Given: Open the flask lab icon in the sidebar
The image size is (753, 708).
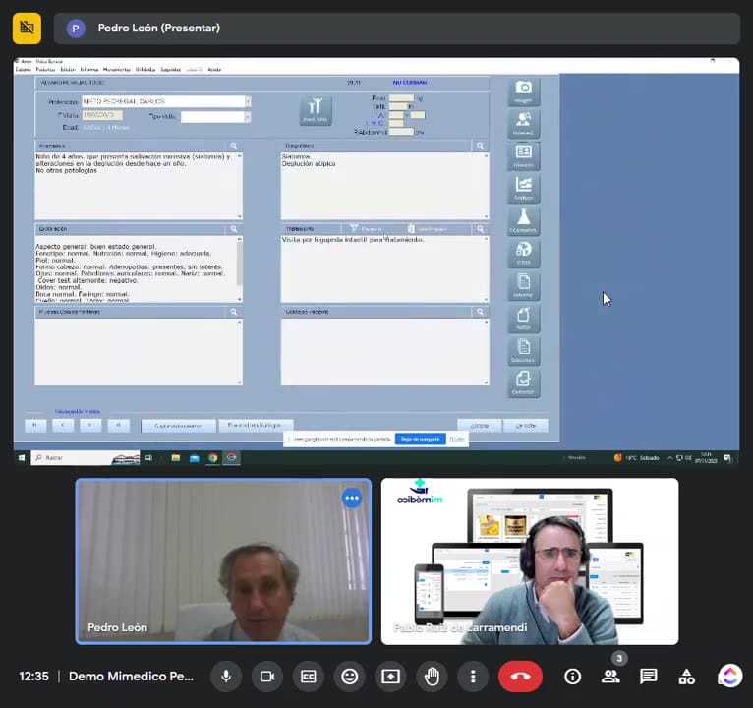Looking at the screenshot, I should 523,221.
